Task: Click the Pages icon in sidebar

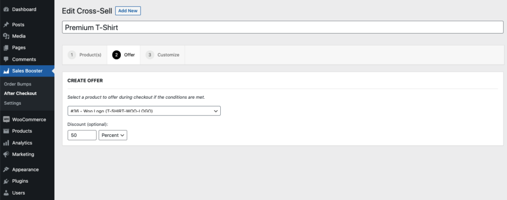Action: pyautogui.click(x=6, y=48)
